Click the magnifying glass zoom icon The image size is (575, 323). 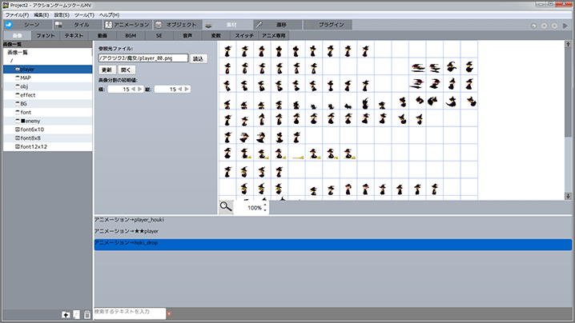click(226, 207)
